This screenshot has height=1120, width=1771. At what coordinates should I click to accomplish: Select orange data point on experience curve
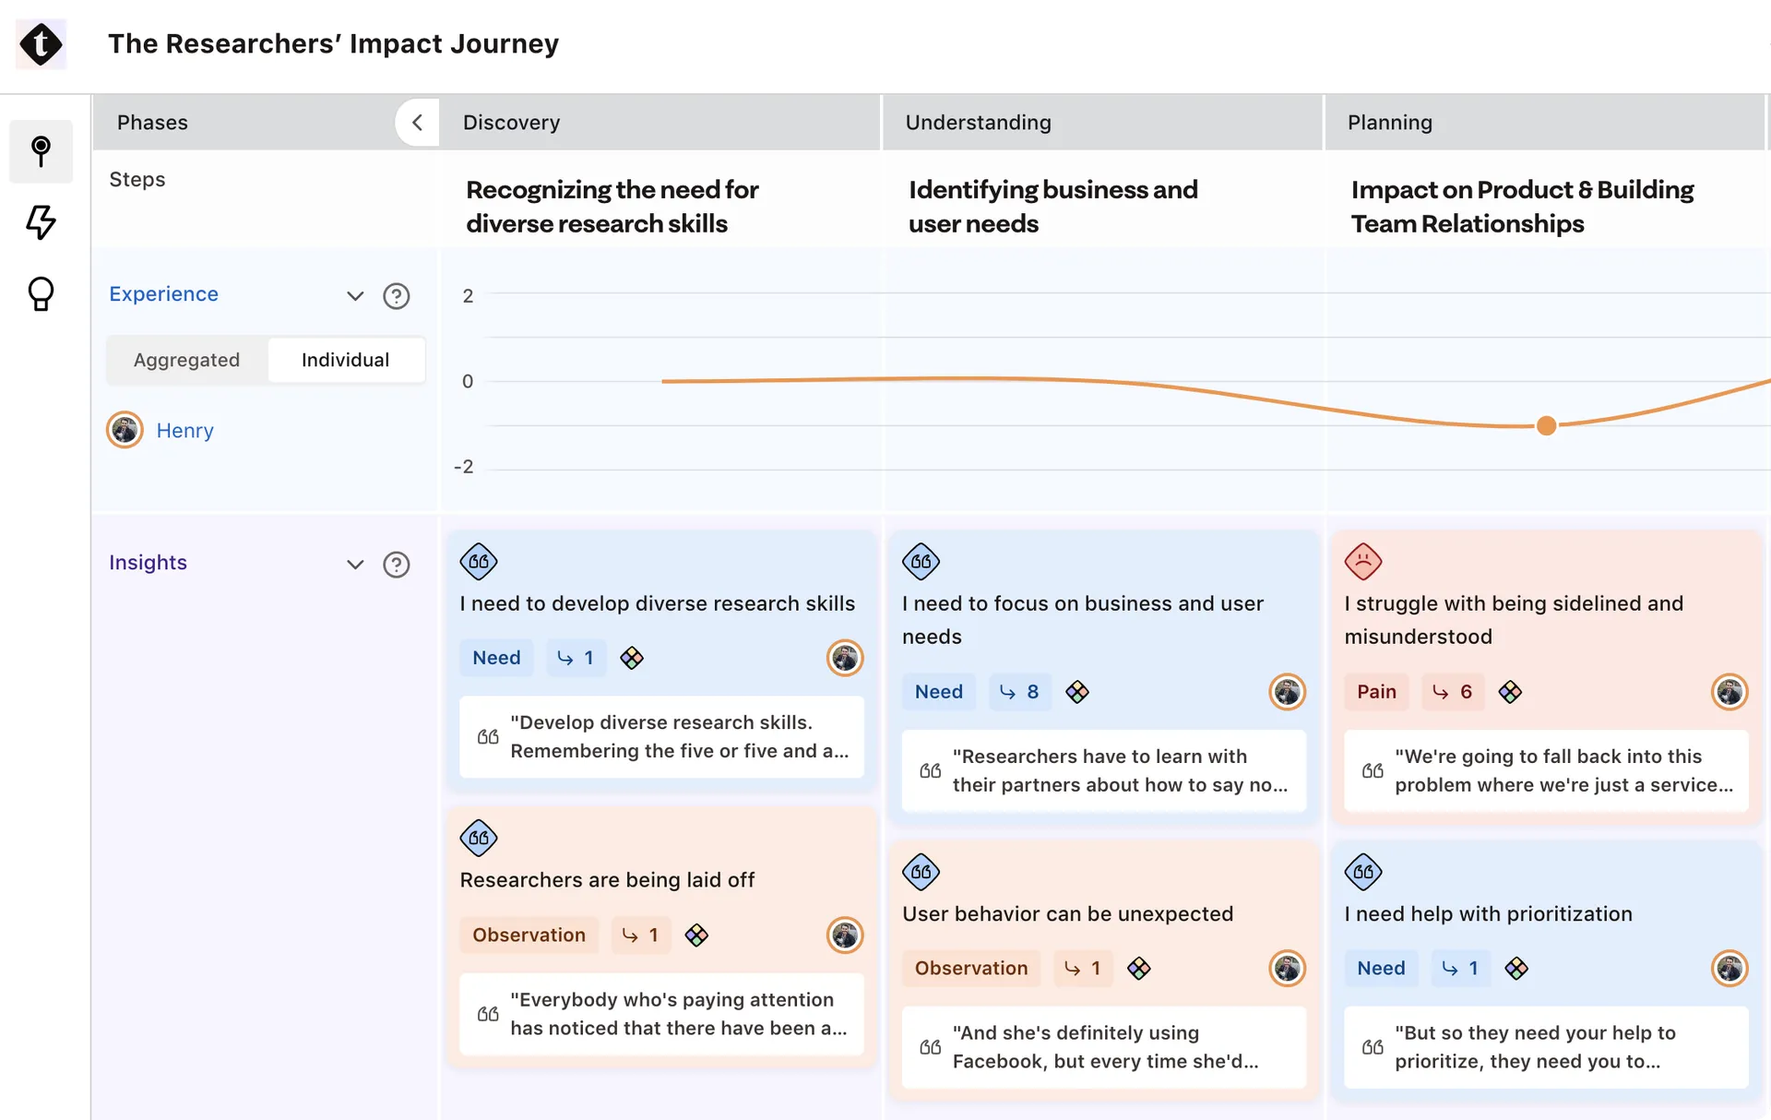1547,425
